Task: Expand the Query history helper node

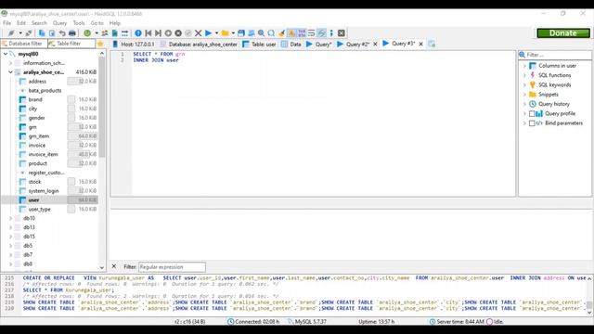Action: click(x=524, y=104)
